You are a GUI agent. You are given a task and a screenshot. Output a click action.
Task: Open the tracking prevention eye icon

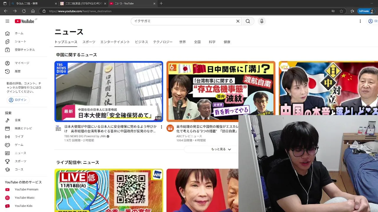[333, 11]
